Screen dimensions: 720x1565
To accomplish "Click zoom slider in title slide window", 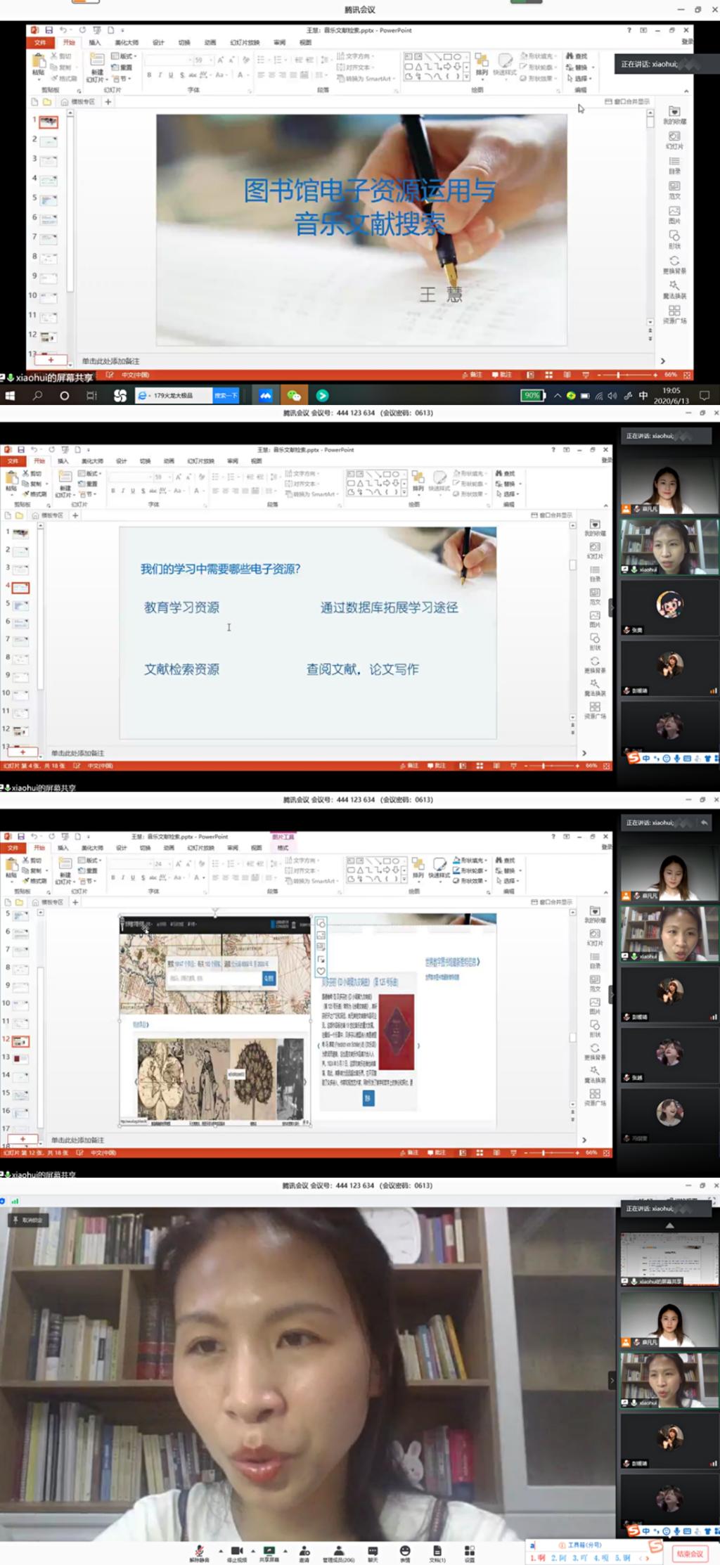I will pyautogui.click(x=618, y=375).
